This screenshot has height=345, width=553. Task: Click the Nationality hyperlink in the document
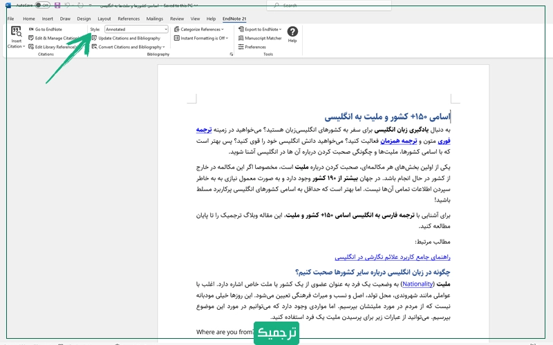pos(418,284)
